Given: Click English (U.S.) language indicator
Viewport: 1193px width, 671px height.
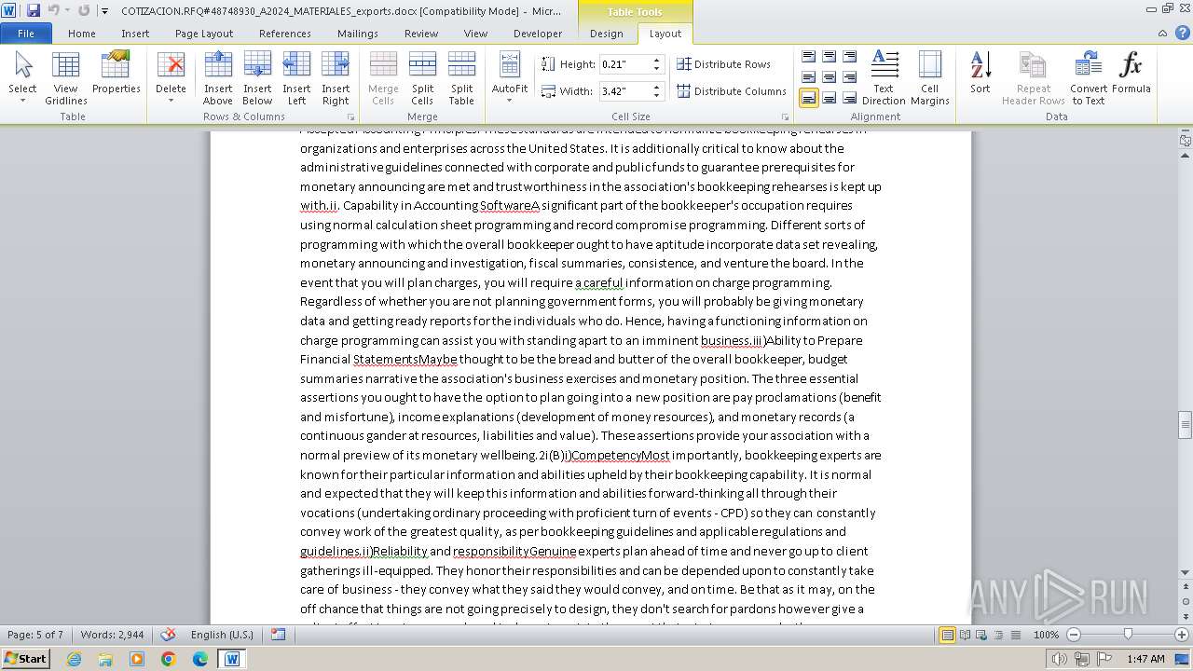Looking at the screenshot, I should click(222, 635).
